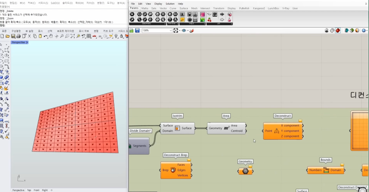Open the Grasshopper Display menu
This screenshot has height=192, width=369.
[x=158, y=4]
